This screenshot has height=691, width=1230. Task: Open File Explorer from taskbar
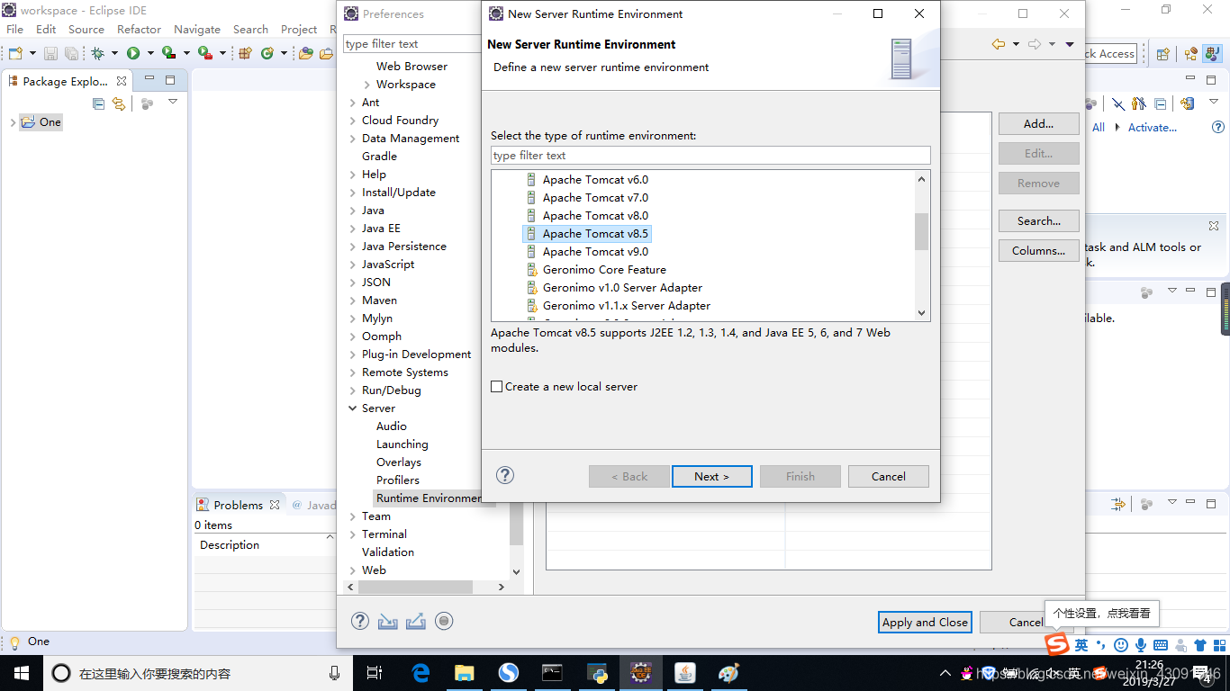coord(465,673)
